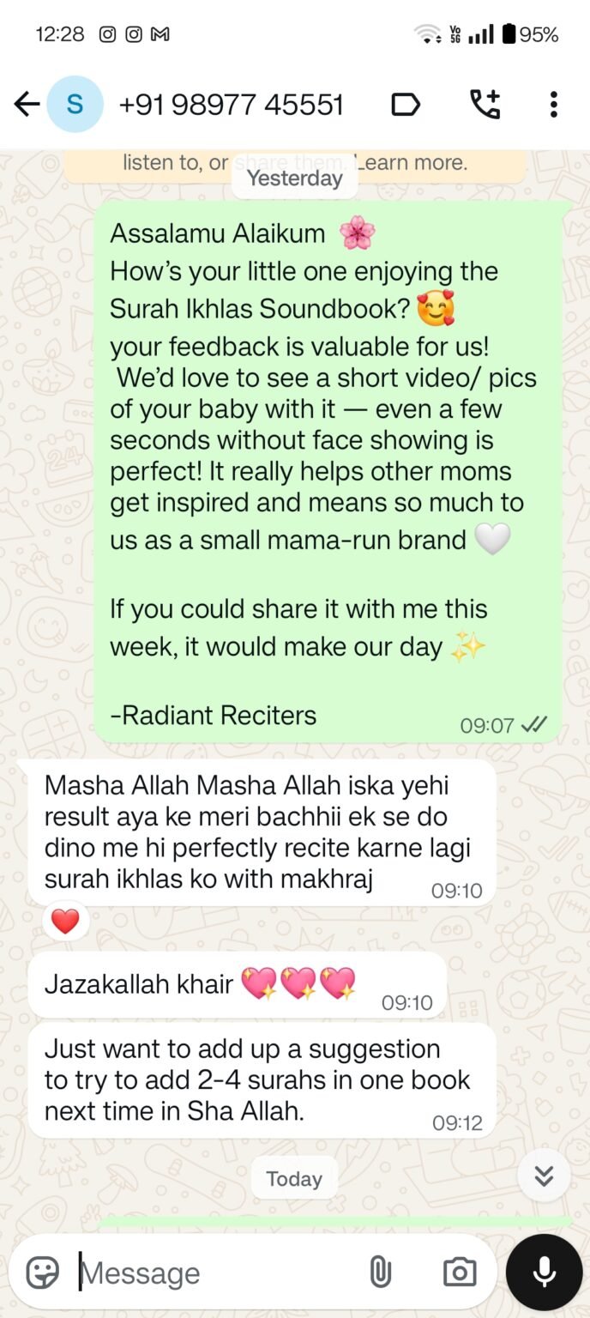Tap the Today date chip
590x1318 pixels.
(x=294, y=1178)
